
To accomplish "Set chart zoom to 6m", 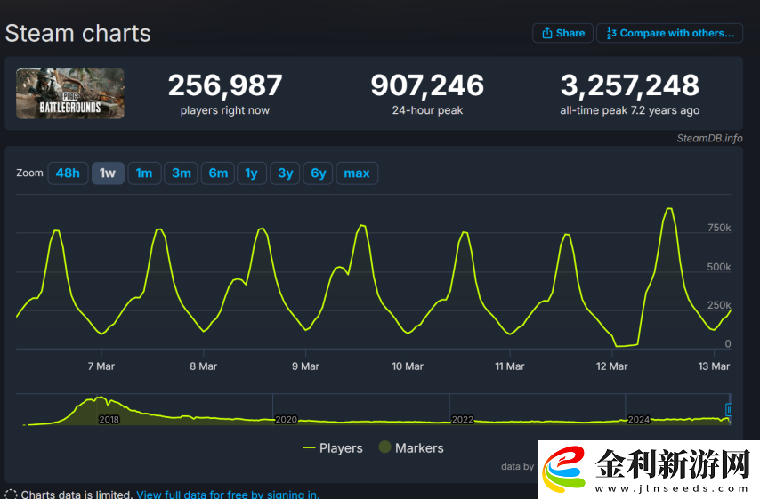I will pos(218,173).
